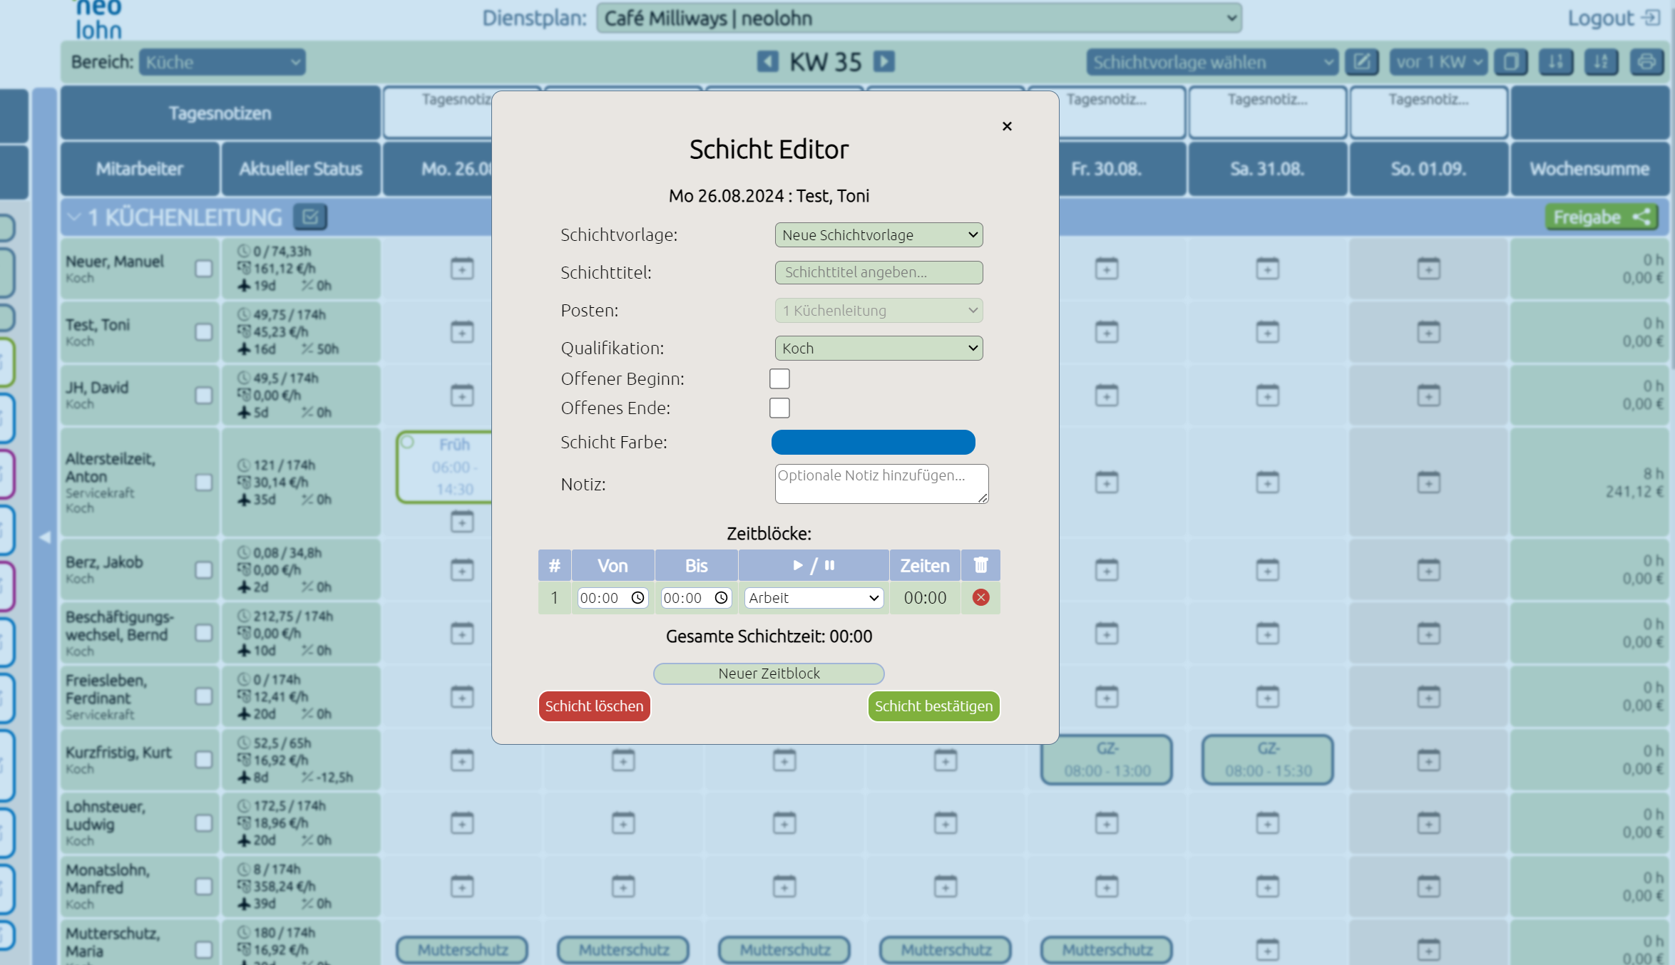Select Kurzfristig, Kurt checkbox

pos(204,760)
